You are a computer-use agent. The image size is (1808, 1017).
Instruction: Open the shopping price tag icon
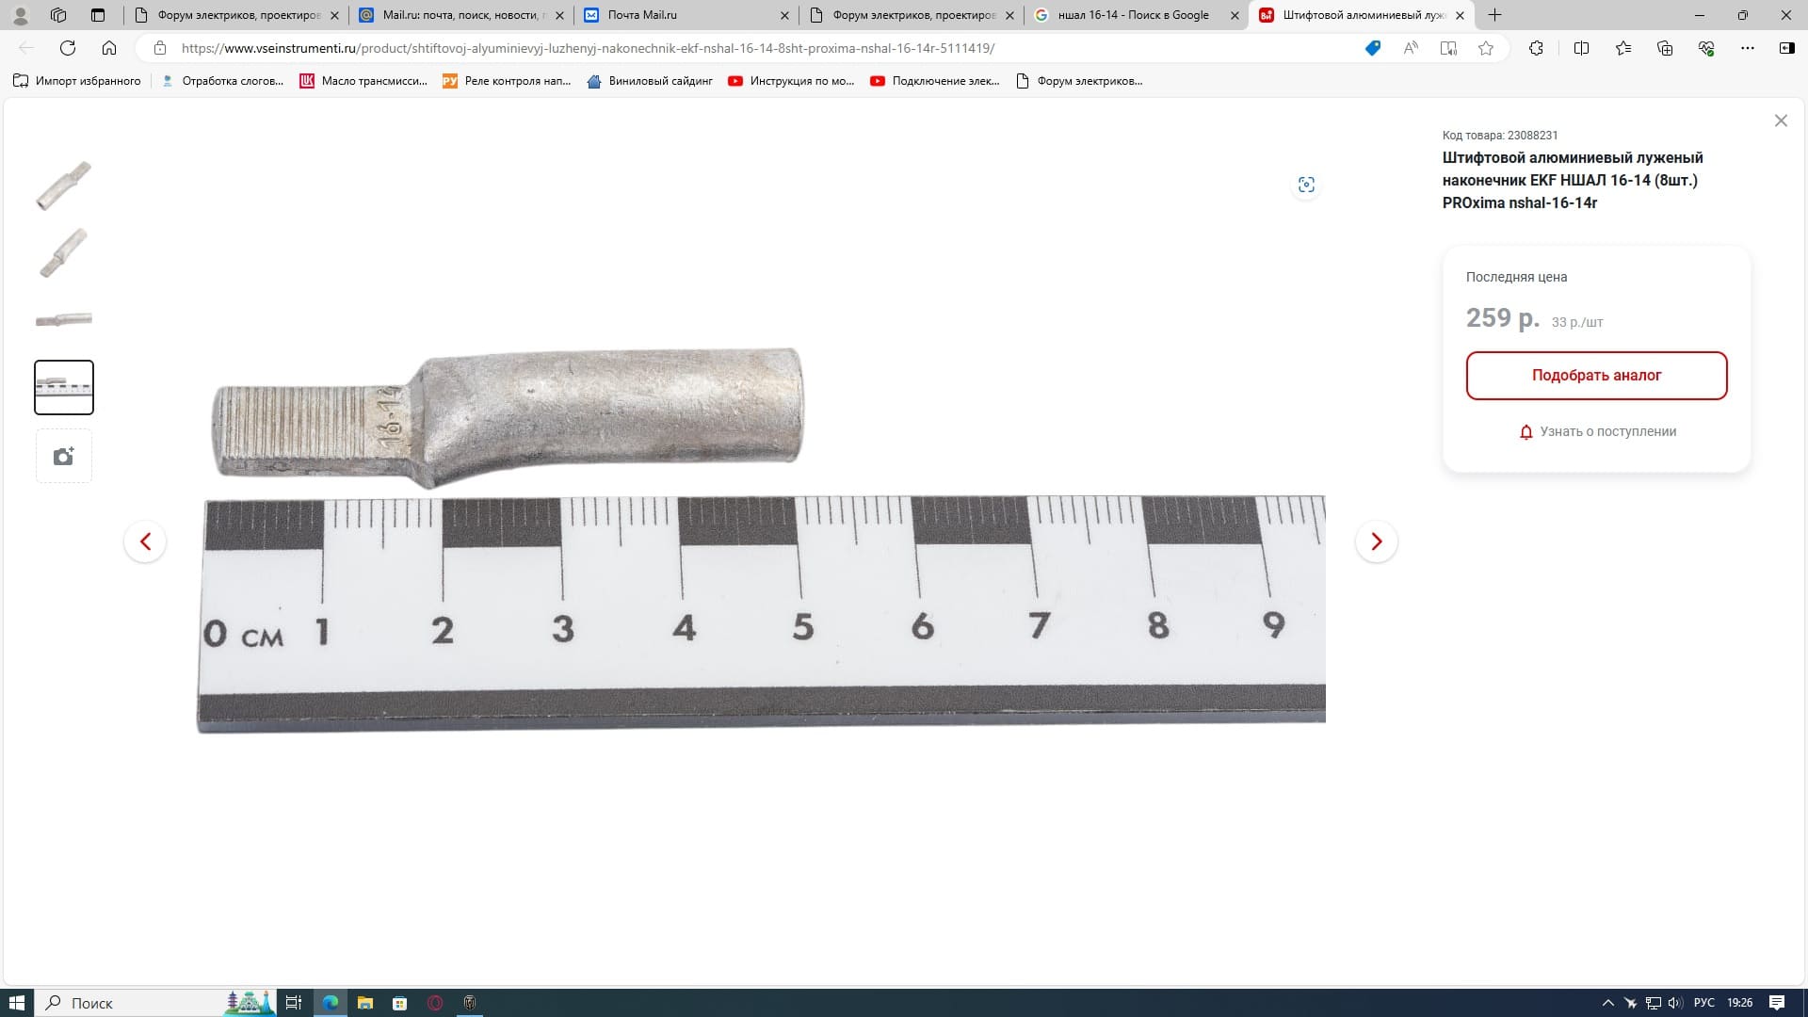[1372, 48]
